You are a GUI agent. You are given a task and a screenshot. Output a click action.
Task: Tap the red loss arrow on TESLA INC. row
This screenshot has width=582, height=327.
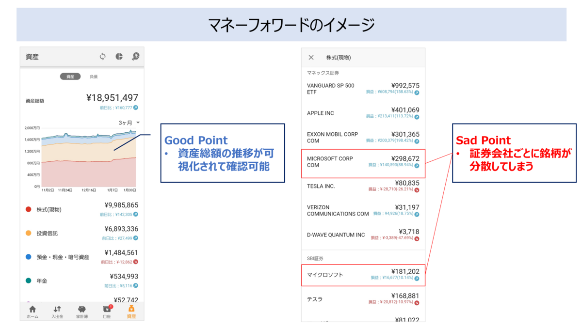click(417, 189)
